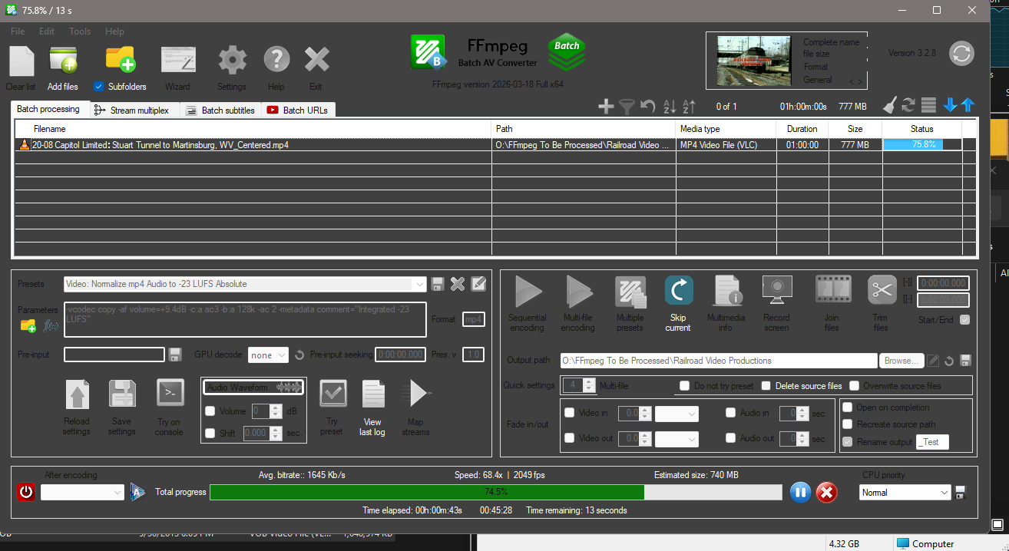
Task: Check Overwrite source files
Action: tap(854, 386)
